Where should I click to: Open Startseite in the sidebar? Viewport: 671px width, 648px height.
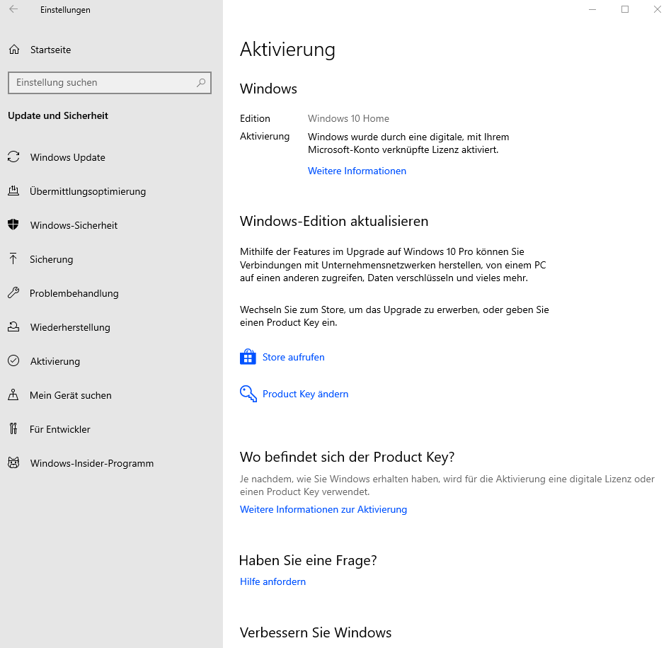pyautogui.click(x=111, y=50)
